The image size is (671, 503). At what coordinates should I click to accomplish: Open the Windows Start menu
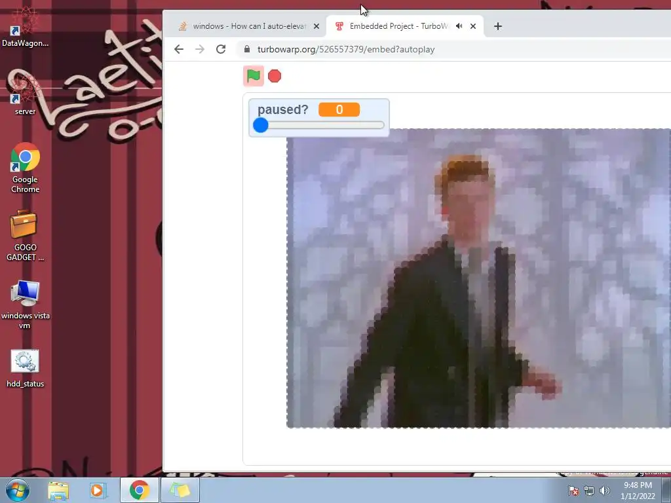click(18, 490)
